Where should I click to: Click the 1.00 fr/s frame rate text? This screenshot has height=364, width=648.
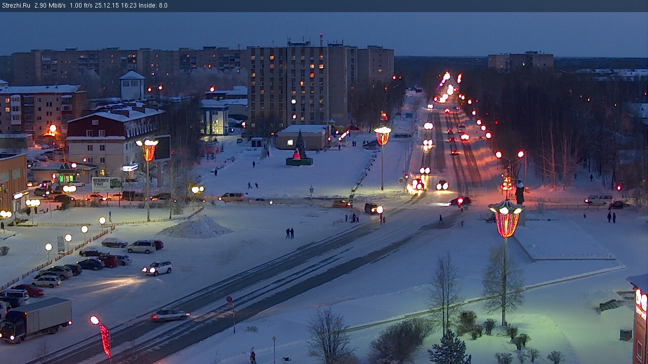81,6
